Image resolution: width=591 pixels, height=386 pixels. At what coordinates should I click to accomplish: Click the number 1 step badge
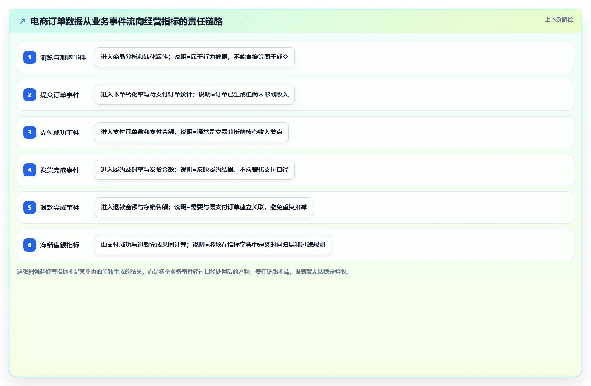tap(30, 57)
